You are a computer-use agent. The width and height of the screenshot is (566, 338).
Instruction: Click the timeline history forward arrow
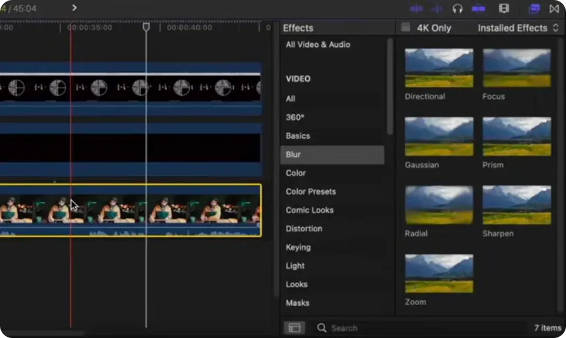[x=74, y=8]
